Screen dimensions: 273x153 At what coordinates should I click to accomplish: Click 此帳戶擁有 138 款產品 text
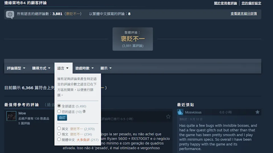tap(34, 119)
